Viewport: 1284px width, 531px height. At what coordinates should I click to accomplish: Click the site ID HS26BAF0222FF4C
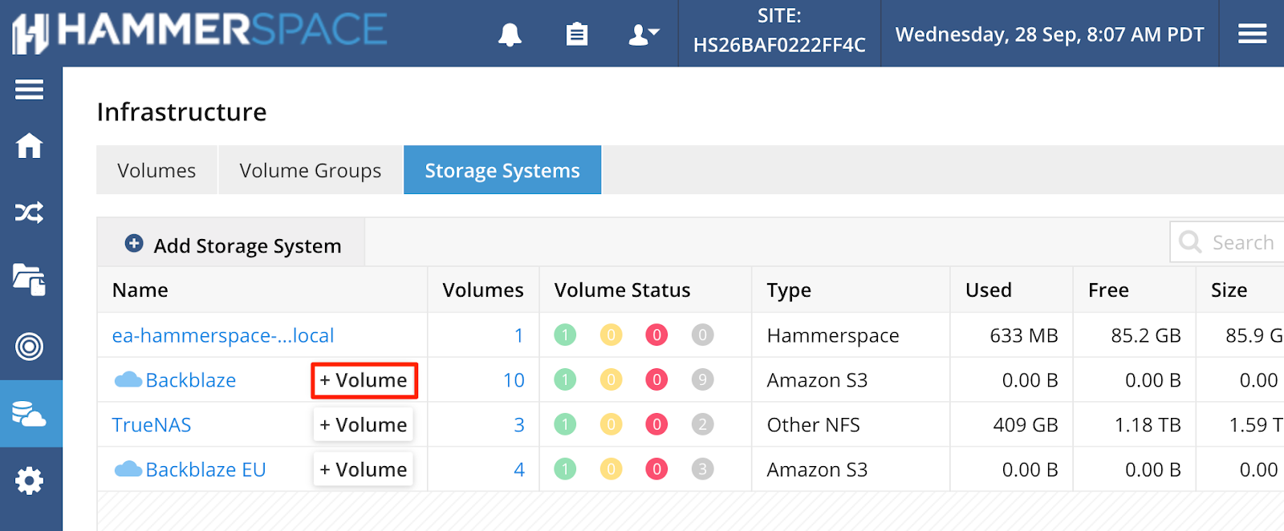779,45
